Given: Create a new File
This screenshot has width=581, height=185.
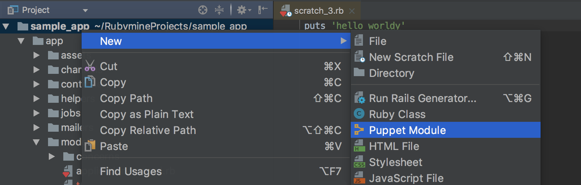Looking at the screenshot, I should pyautogui.click(x=446, y=41).
